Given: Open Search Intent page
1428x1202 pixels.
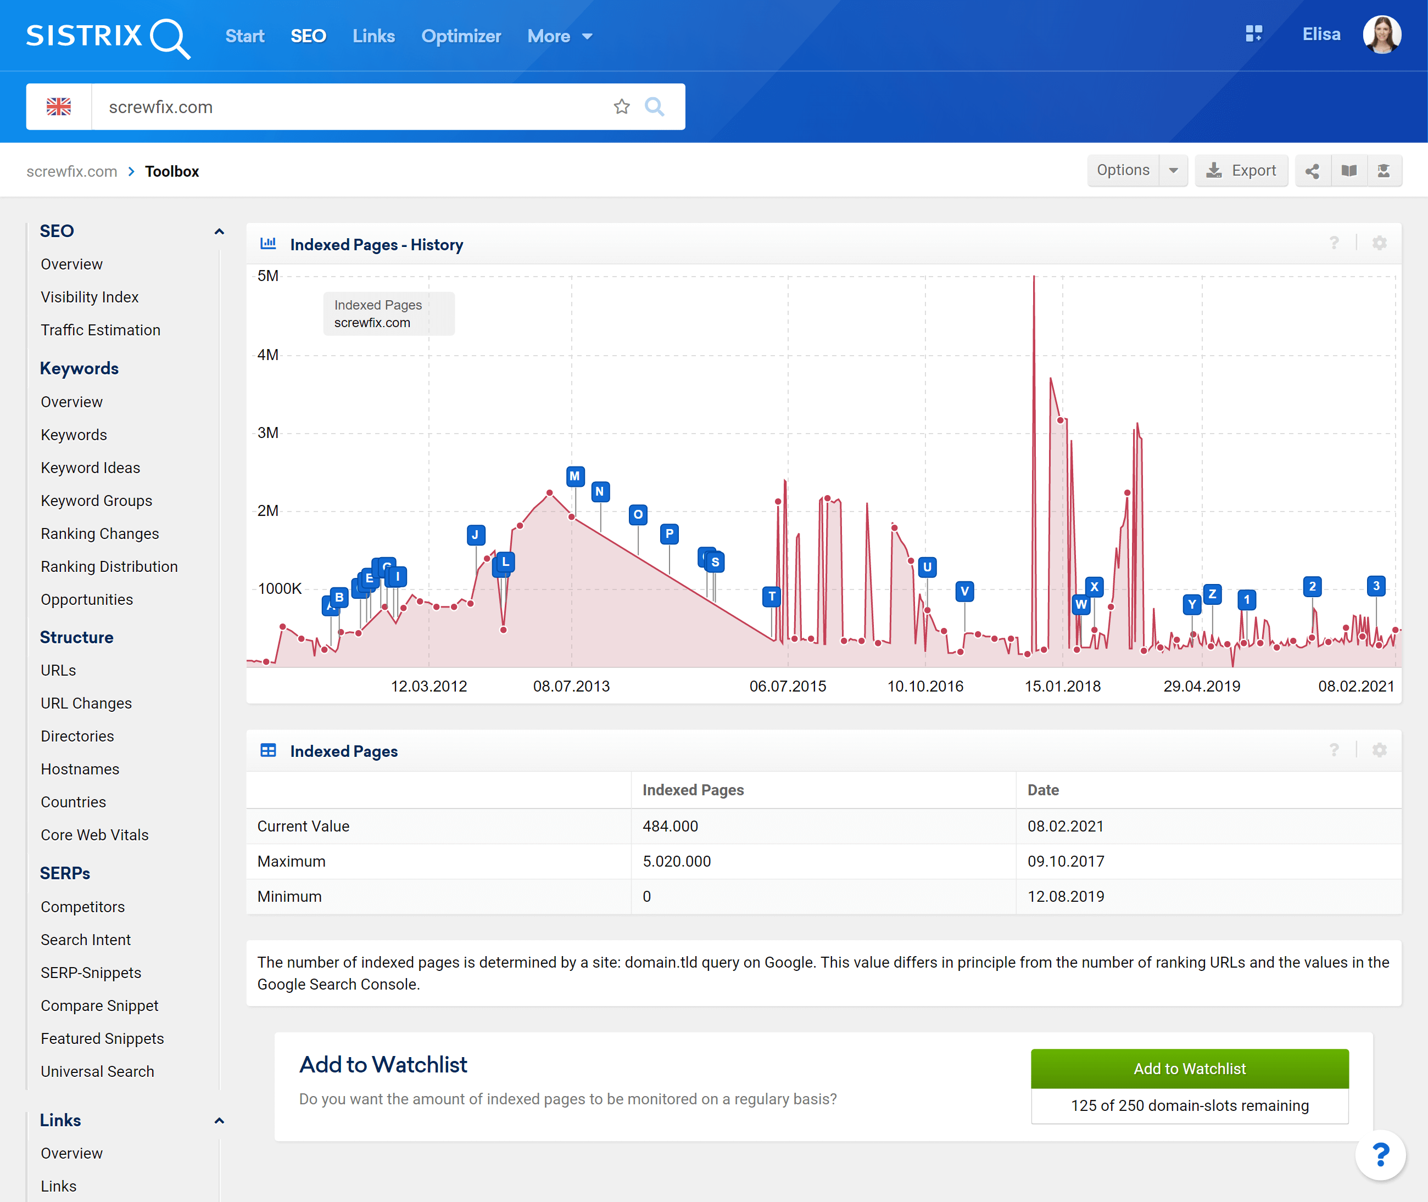Looking at the screenshot, I should point(85,940).
